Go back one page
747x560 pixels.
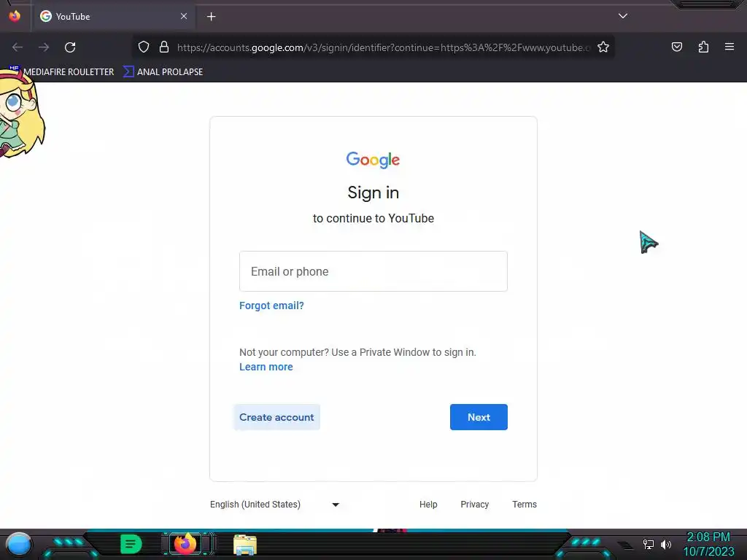click(18, 47)
